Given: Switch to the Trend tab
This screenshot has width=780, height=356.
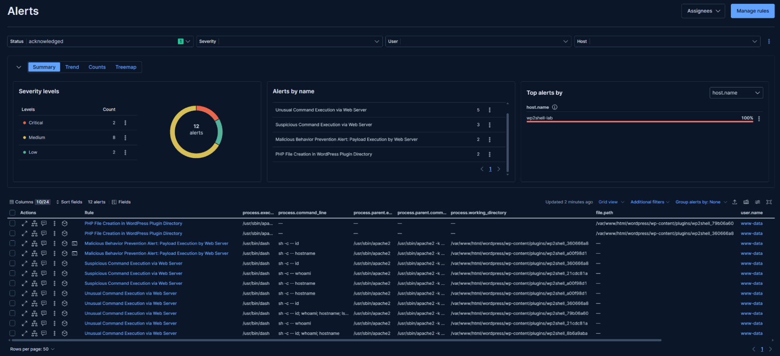Looking at the screenshot, I should [72, 67].
